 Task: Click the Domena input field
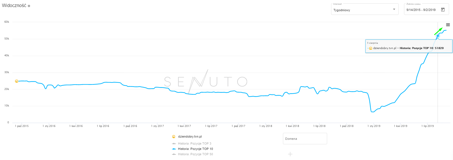tap(305, 139)
